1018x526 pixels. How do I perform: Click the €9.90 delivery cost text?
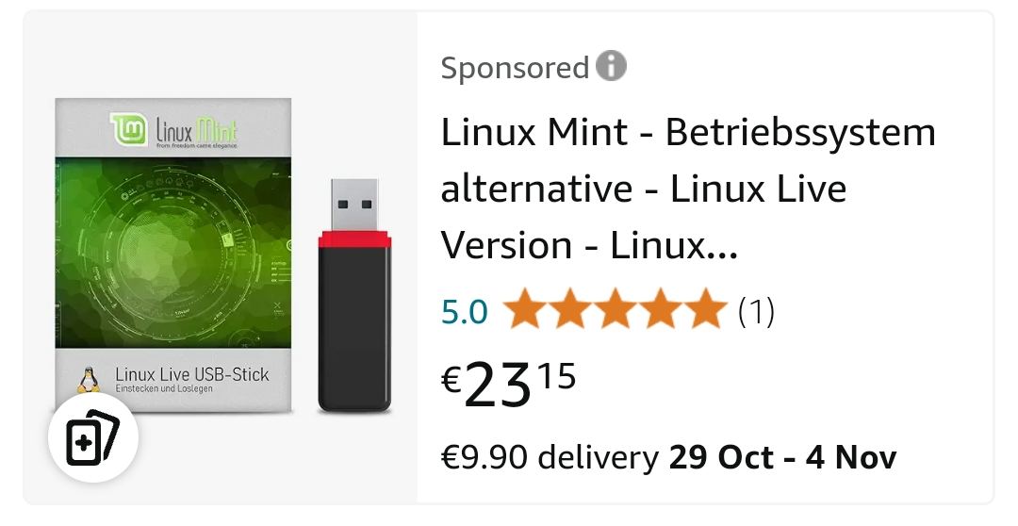(550, 458)
